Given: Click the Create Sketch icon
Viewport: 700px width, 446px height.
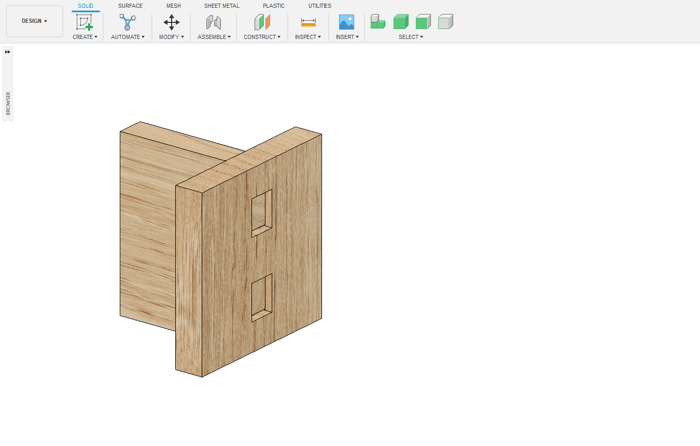Looking at the screenshot, I should (x=84, y=22).
